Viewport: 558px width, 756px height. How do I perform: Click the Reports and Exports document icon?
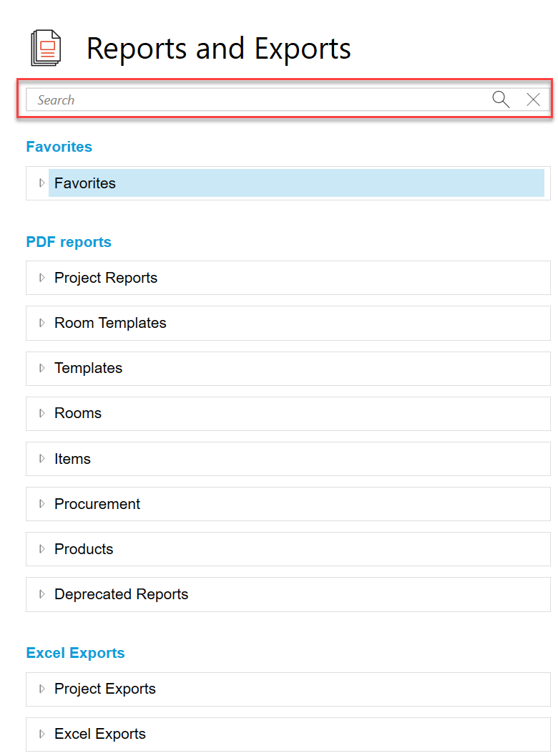(46, 49)
